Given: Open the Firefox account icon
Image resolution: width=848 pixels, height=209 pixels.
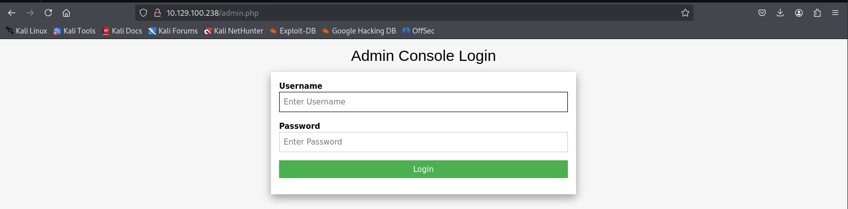Looking at the screenshot, I should tap(799, 13).
